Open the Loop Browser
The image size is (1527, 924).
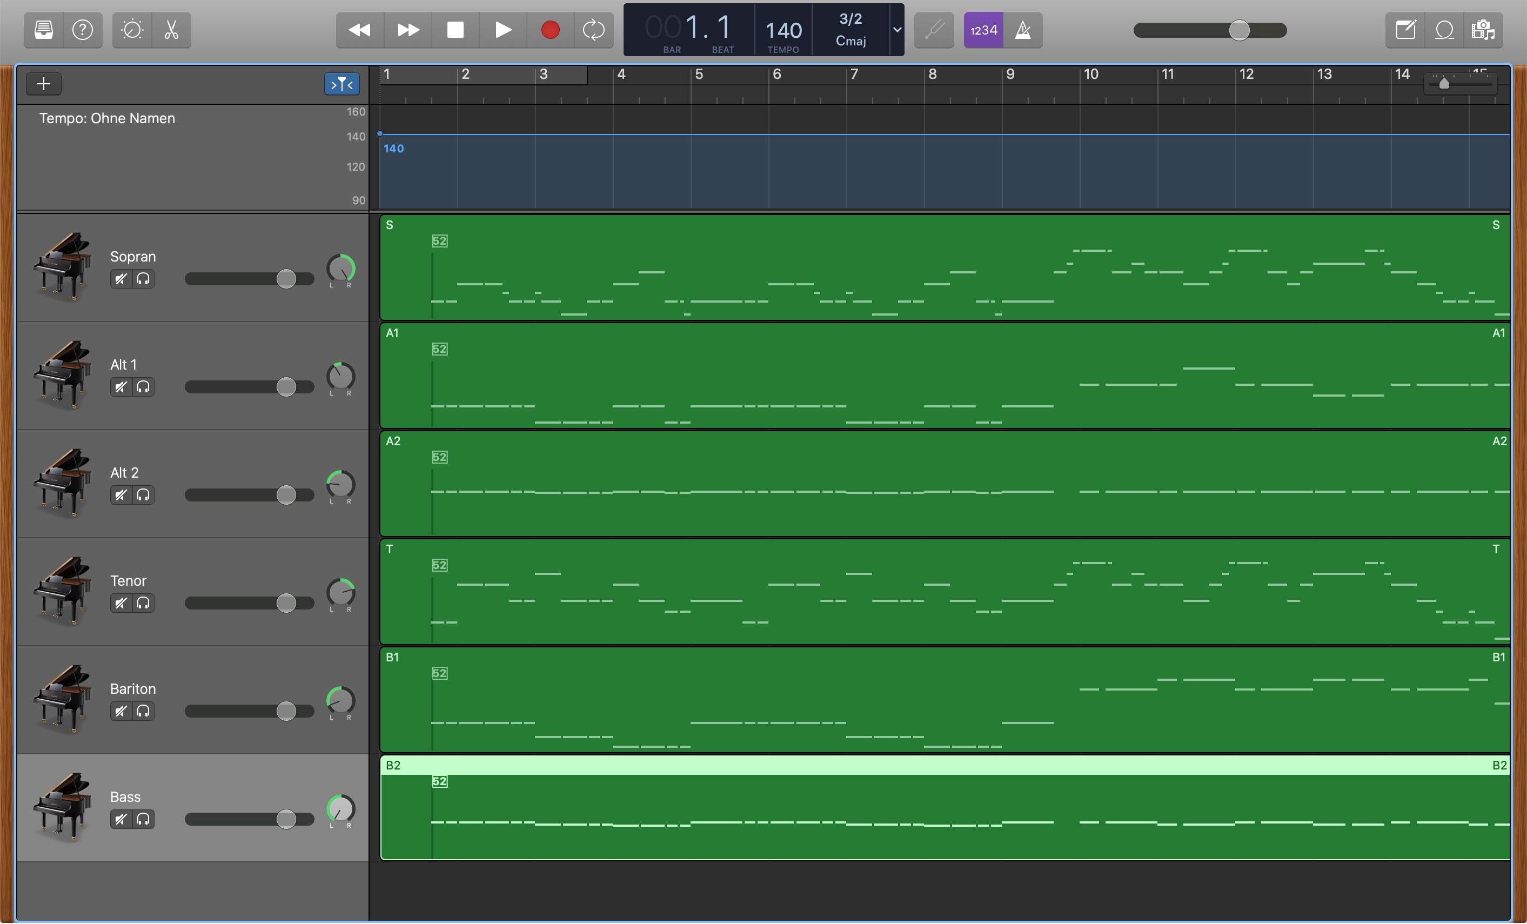click(x=1444, y=30)
